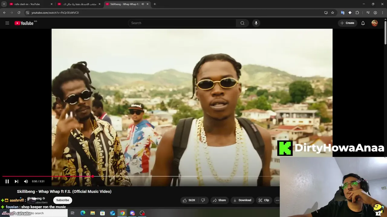Open Microsoft Store from the taskbar

pos(102,213)
